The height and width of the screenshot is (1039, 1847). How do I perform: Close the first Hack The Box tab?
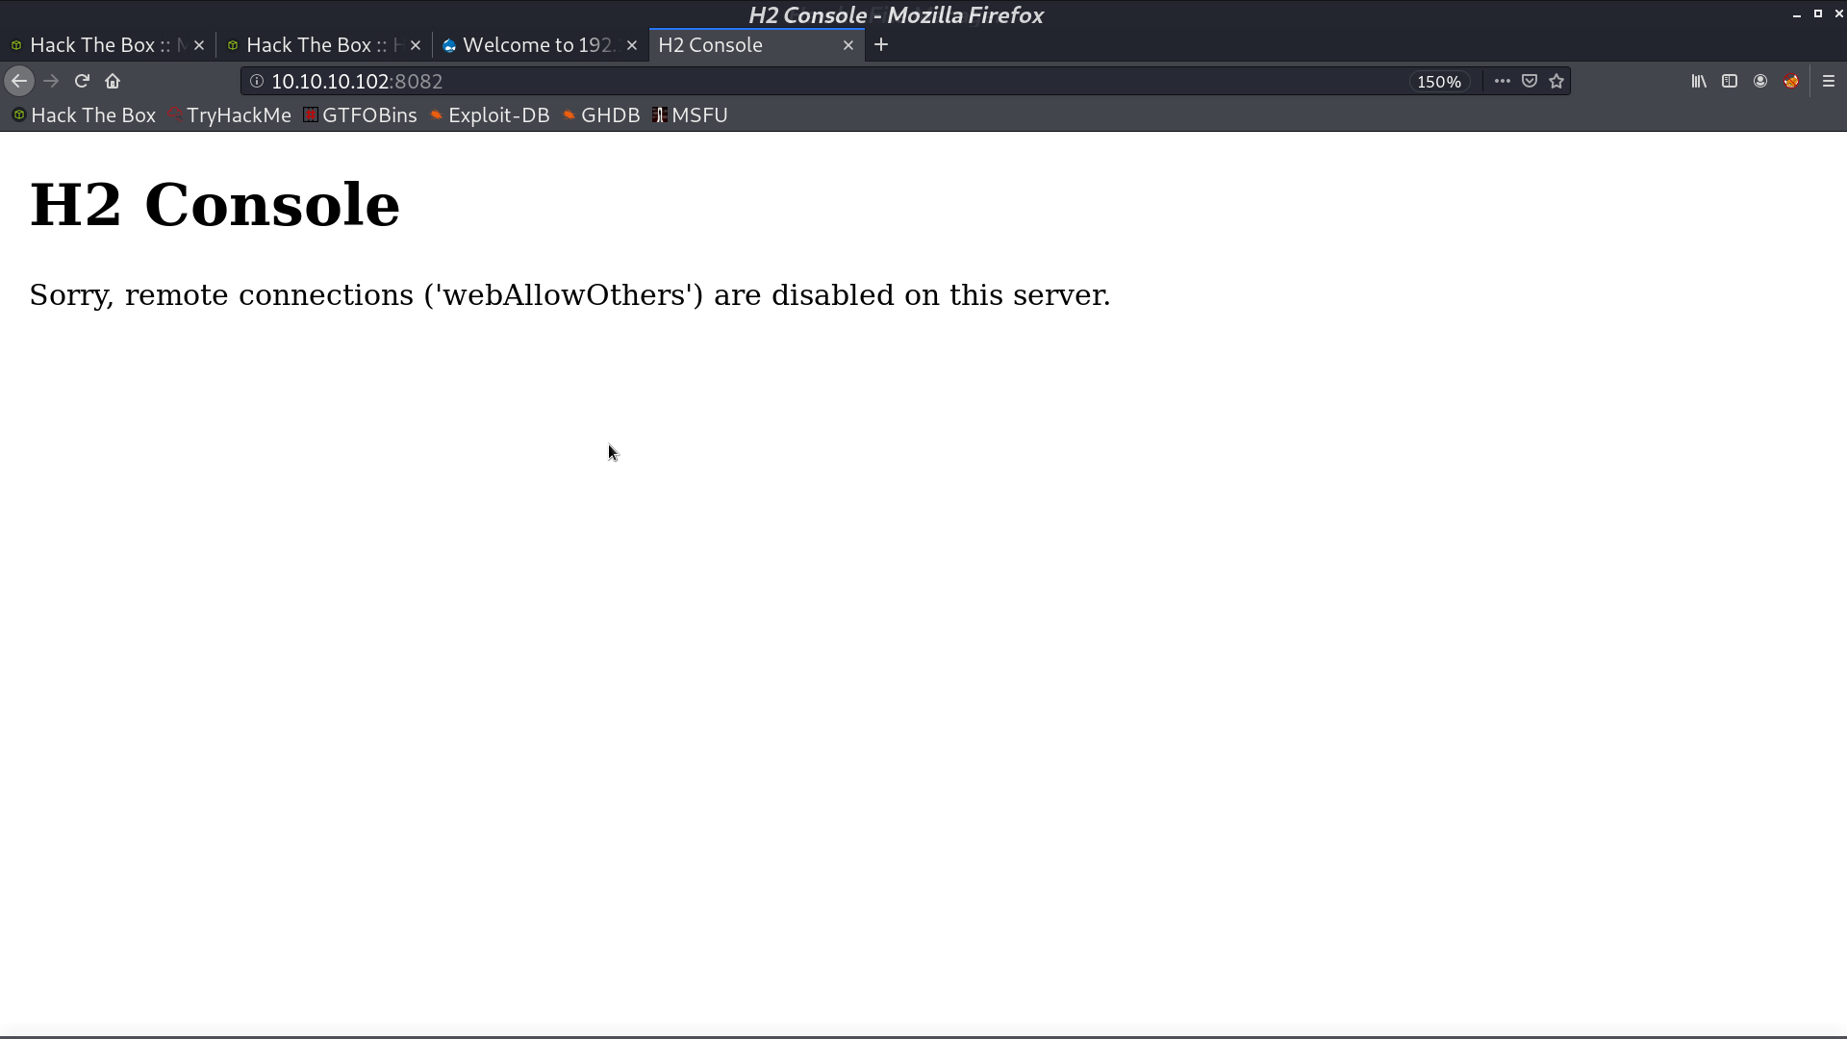pyautogui.click(x=199, y=45)
